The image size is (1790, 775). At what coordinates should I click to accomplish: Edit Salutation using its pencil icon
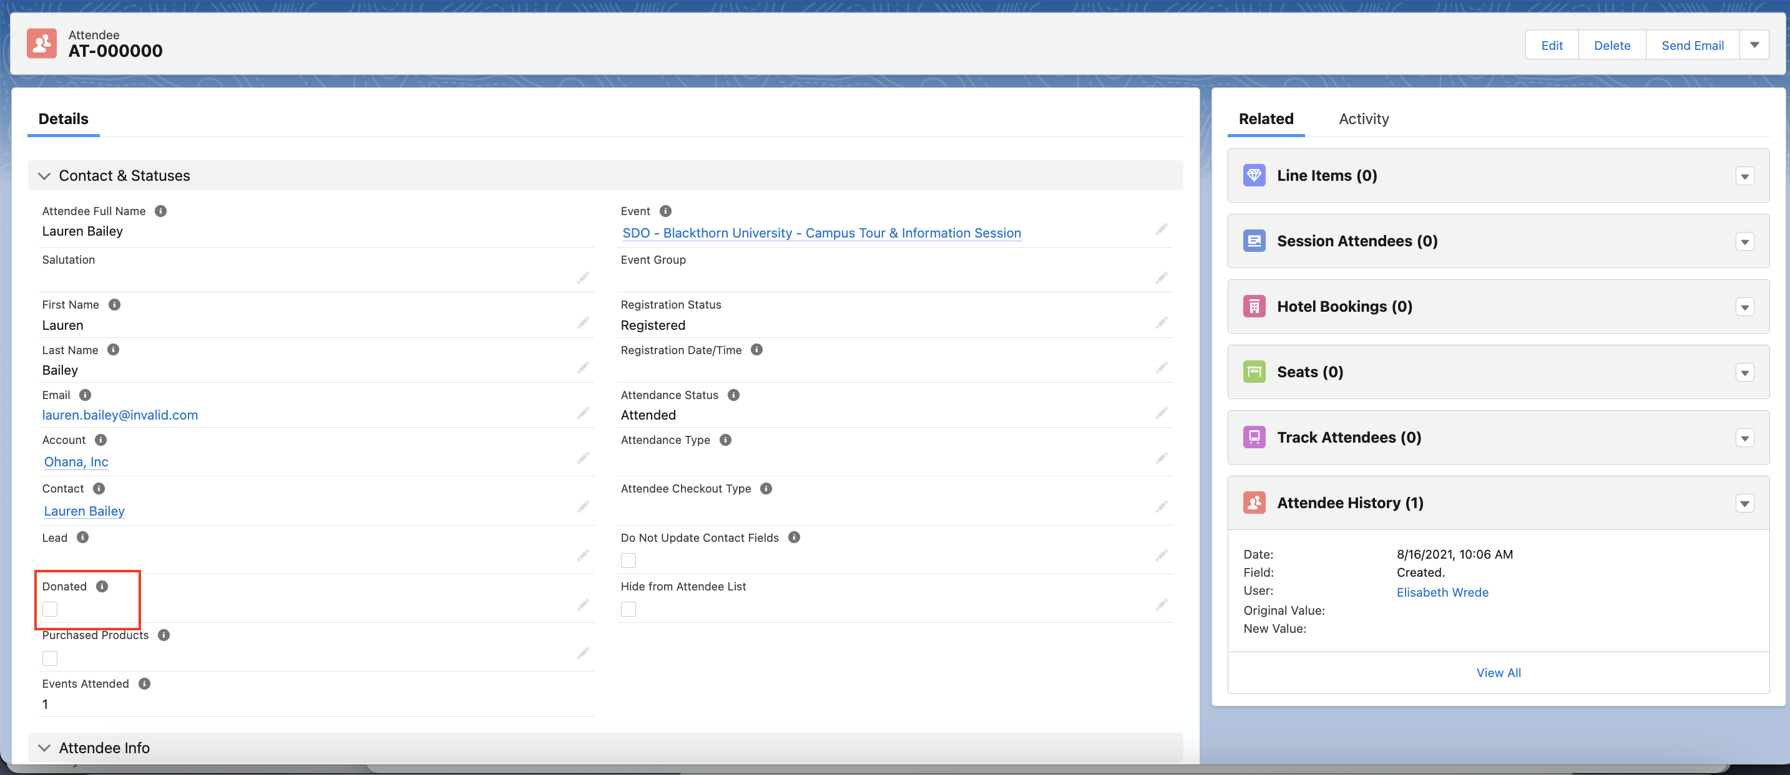[x=583, y=278]
